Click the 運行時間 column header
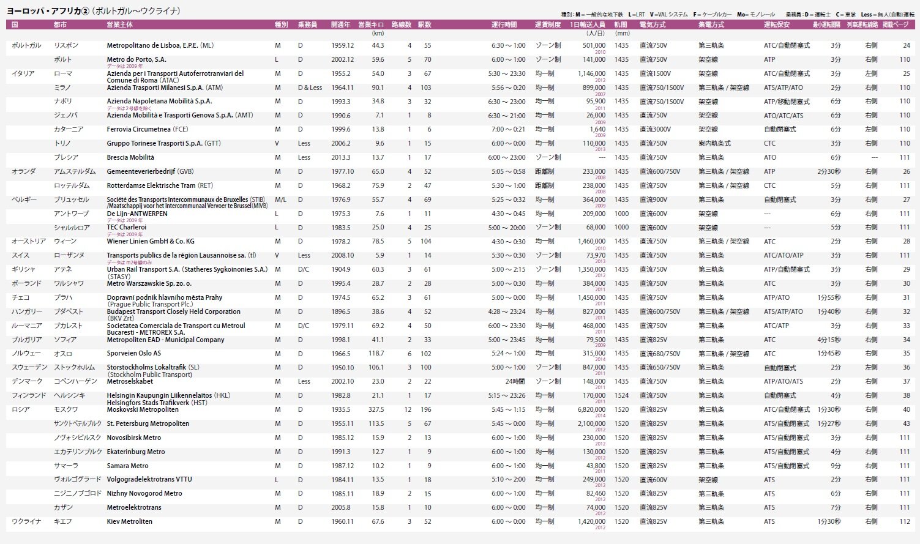Viewport: 920px width, 544px height. point(504,24)
